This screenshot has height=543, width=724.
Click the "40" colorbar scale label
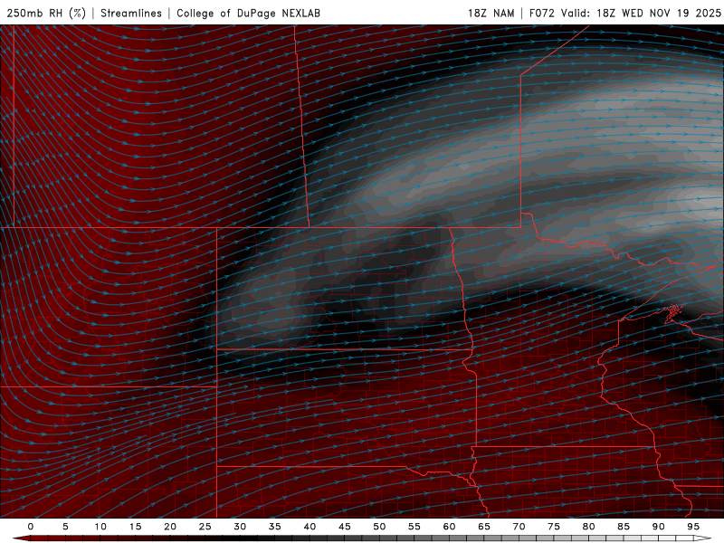click(310, 527)
